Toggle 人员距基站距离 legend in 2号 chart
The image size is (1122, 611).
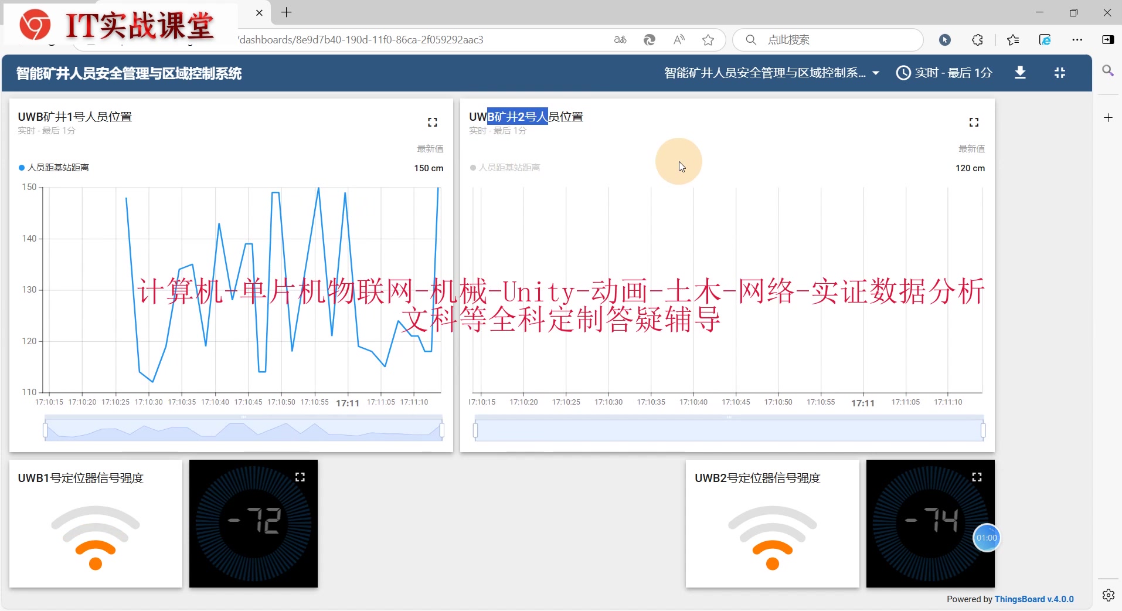(505, 168)
